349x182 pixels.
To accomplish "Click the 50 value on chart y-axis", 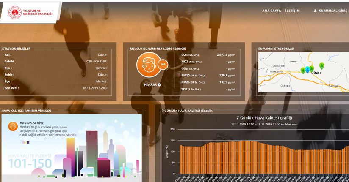I will (x=173, y=163).
